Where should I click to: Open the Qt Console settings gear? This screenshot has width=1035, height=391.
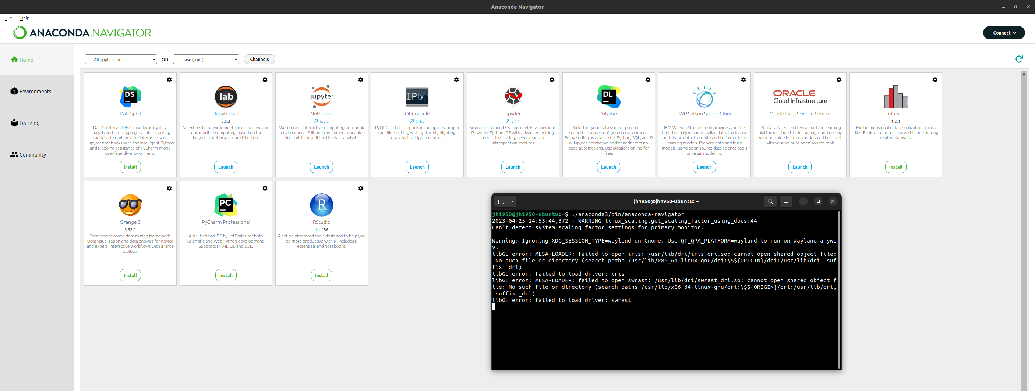[x=456, y=80]
